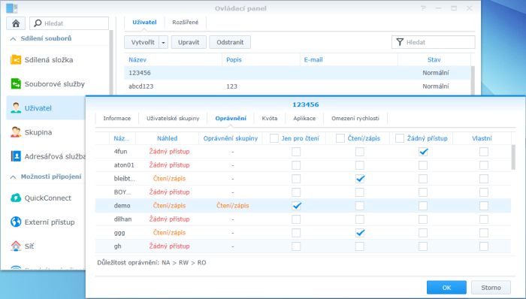Cancel with the Storno button
The height and width of the screenshot is (299, 526).
pyautogui.click(x=491, y=288)
